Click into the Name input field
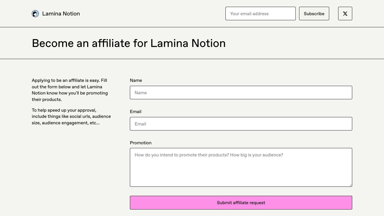The image size is (384, 216). [241, 93]
